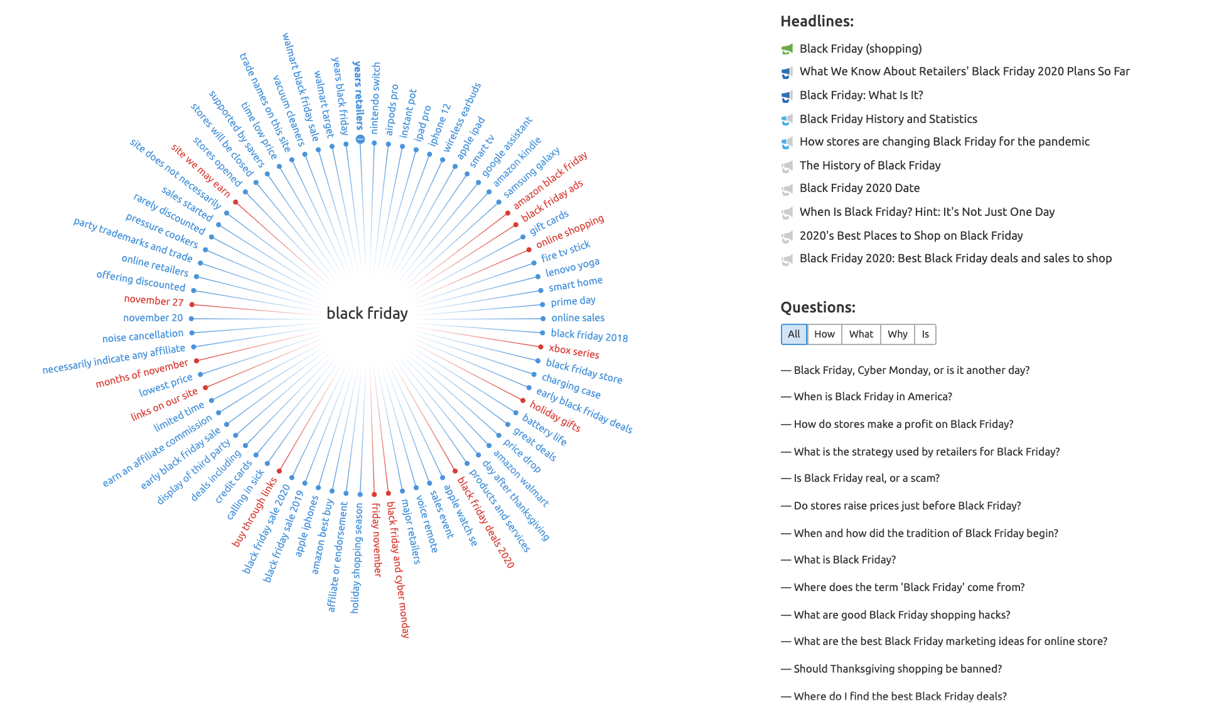Click the central black friday keyword
This screenshot has height=719, width=1214.
point(367,313)
